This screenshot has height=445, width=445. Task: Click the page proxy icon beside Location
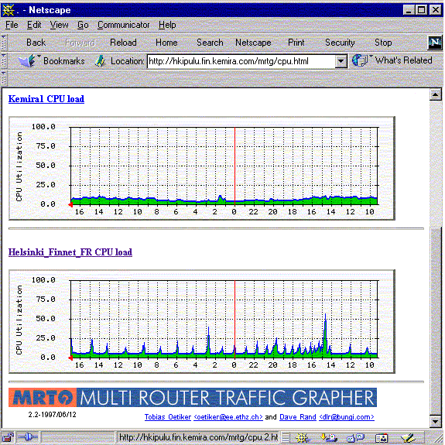[x=100, y=61]
